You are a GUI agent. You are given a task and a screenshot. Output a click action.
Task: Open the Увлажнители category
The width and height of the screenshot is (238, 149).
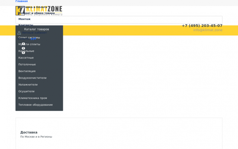click(28, 85)
